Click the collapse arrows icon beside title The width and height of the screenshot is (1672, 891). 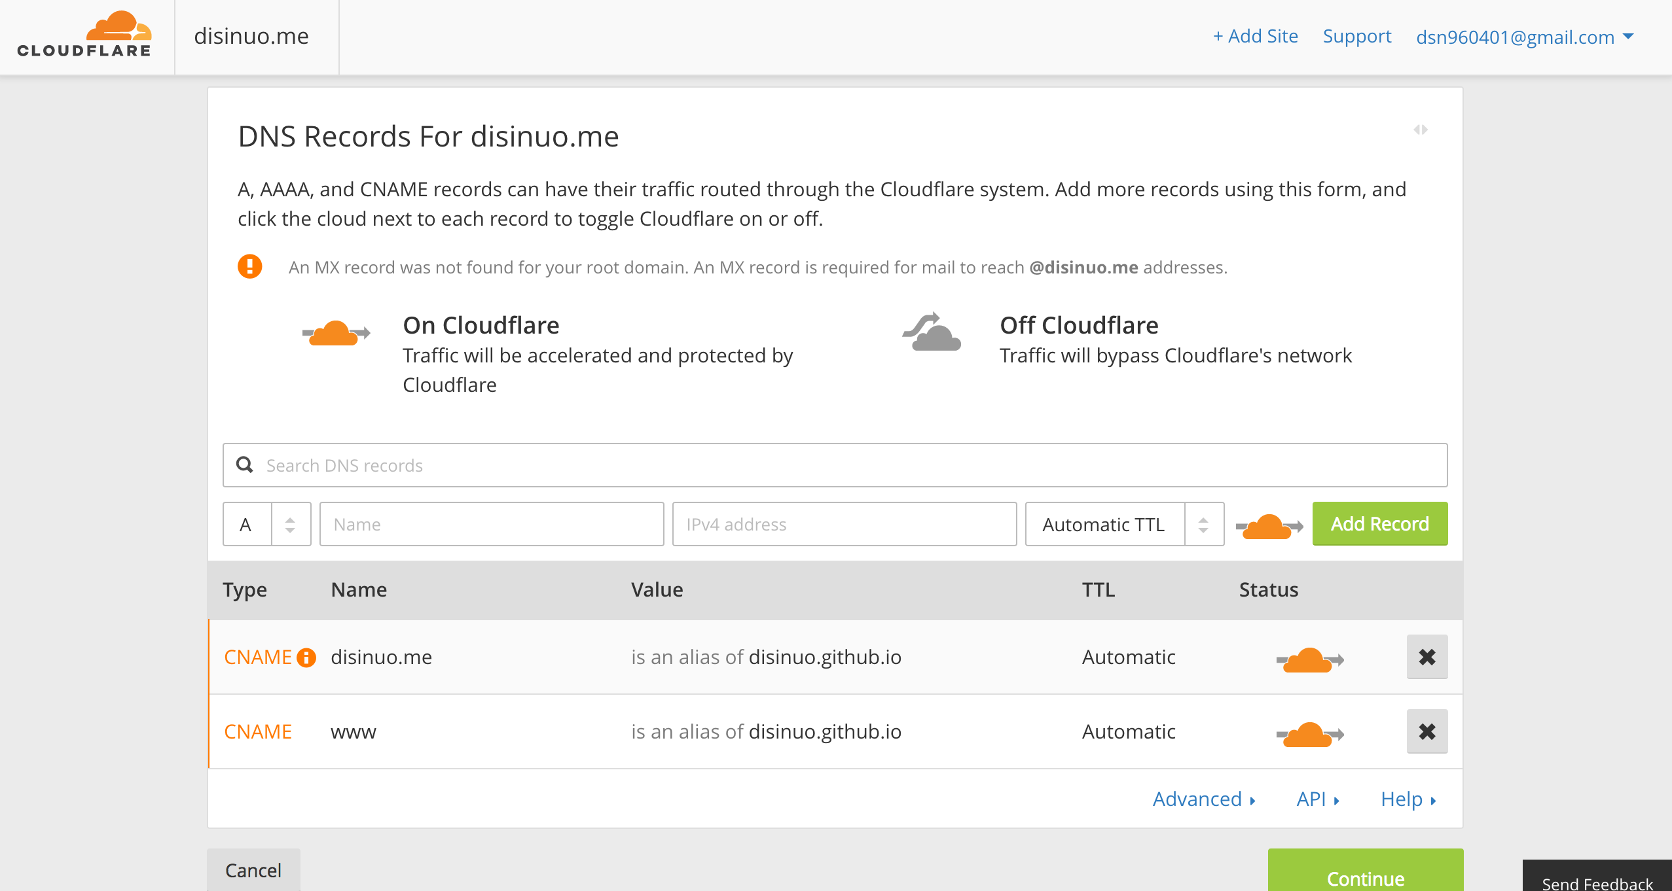point(1420,130)
